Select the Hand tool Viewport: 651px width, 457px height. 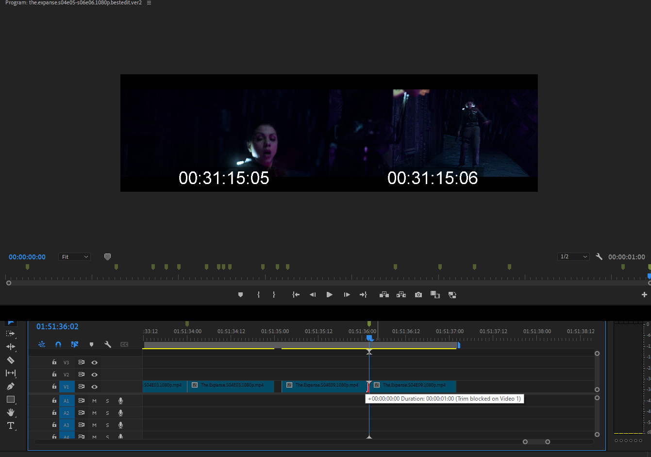10,412
